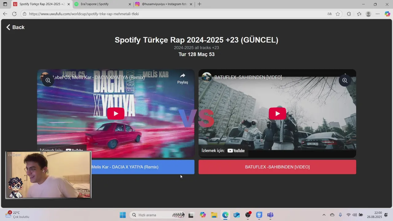Viewport: 393px width, 221px height.
Task: Open OBS Studio from taskbar
Action: (248, 215)
